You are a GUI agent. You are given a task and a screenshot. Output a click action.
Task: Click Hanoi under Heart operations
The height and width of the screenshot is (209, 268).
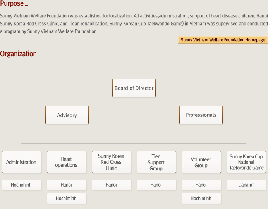tap(67, 185)
